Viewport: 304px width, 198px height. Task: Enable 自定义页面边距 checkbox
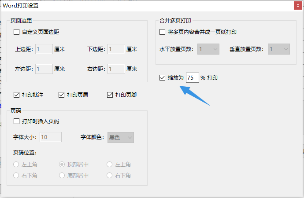(16, 32)
